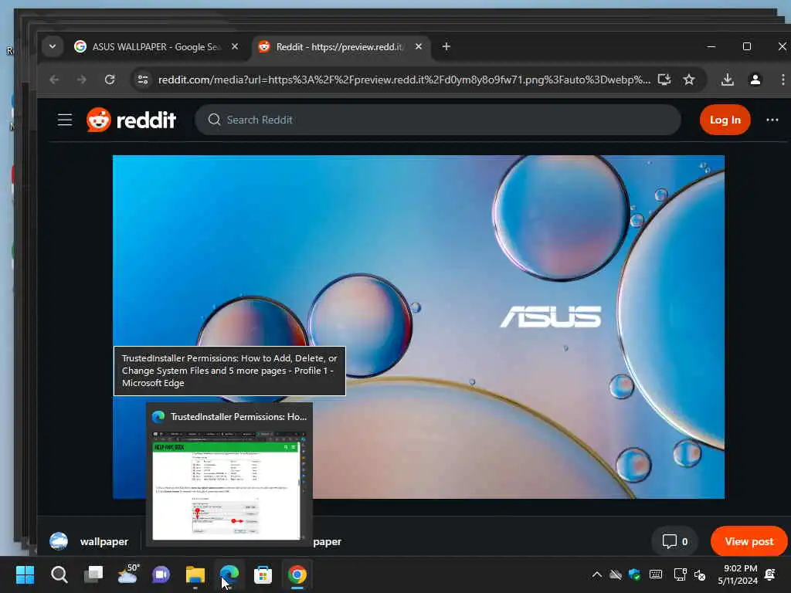Open Microsoft Store from the taskbar
Screen dimensions: 791x593
(x=263, y=574)
